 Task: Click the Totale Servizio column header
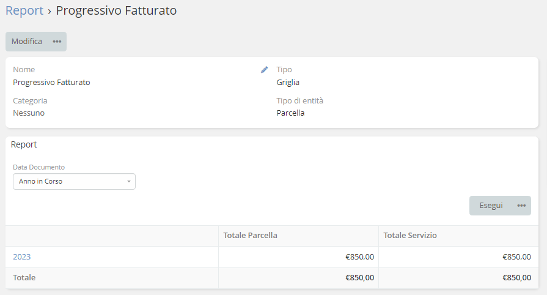[x=410, y=236]
